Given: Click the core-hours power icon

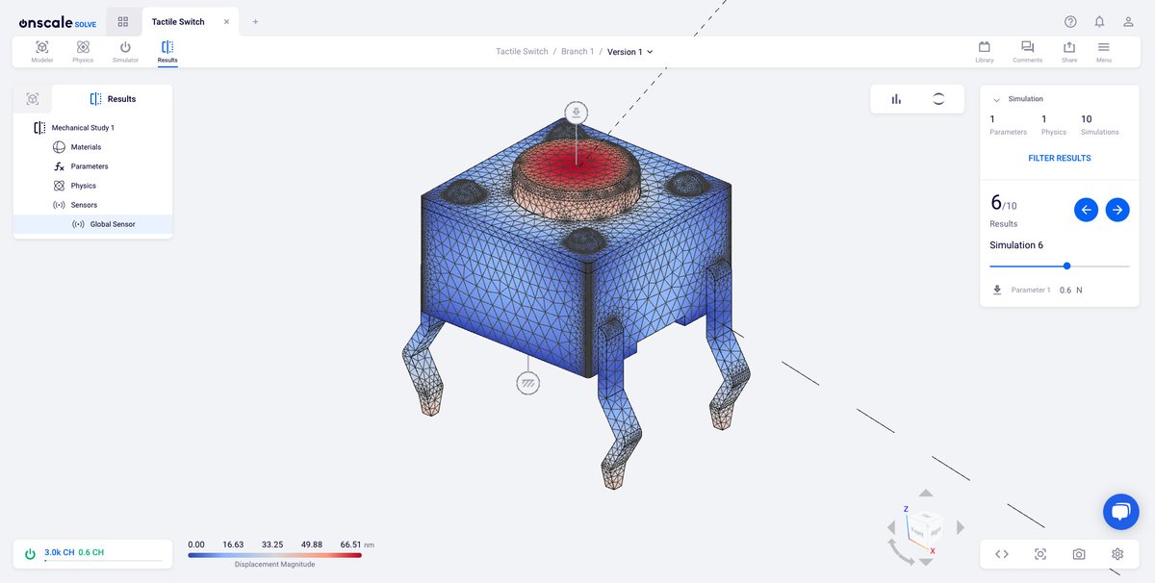Looking at the screenshot, I should 30,554.
